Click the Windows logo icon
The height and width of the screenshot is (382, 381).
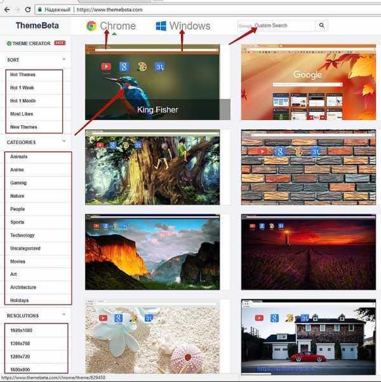(161, 26)
